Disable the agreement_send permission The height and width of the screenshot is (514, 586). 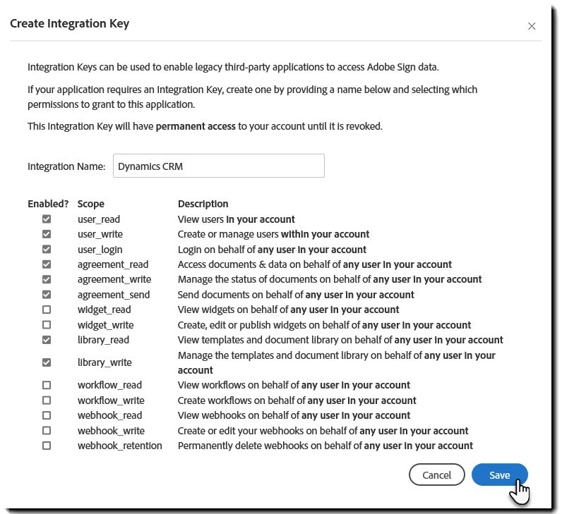[x=47, y=295]
